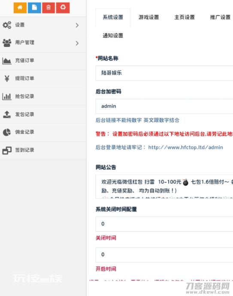Viewport: 233px width, 296px height.
Task: Open the hfctop.ltd/admin login link
Action: [185, 147]
